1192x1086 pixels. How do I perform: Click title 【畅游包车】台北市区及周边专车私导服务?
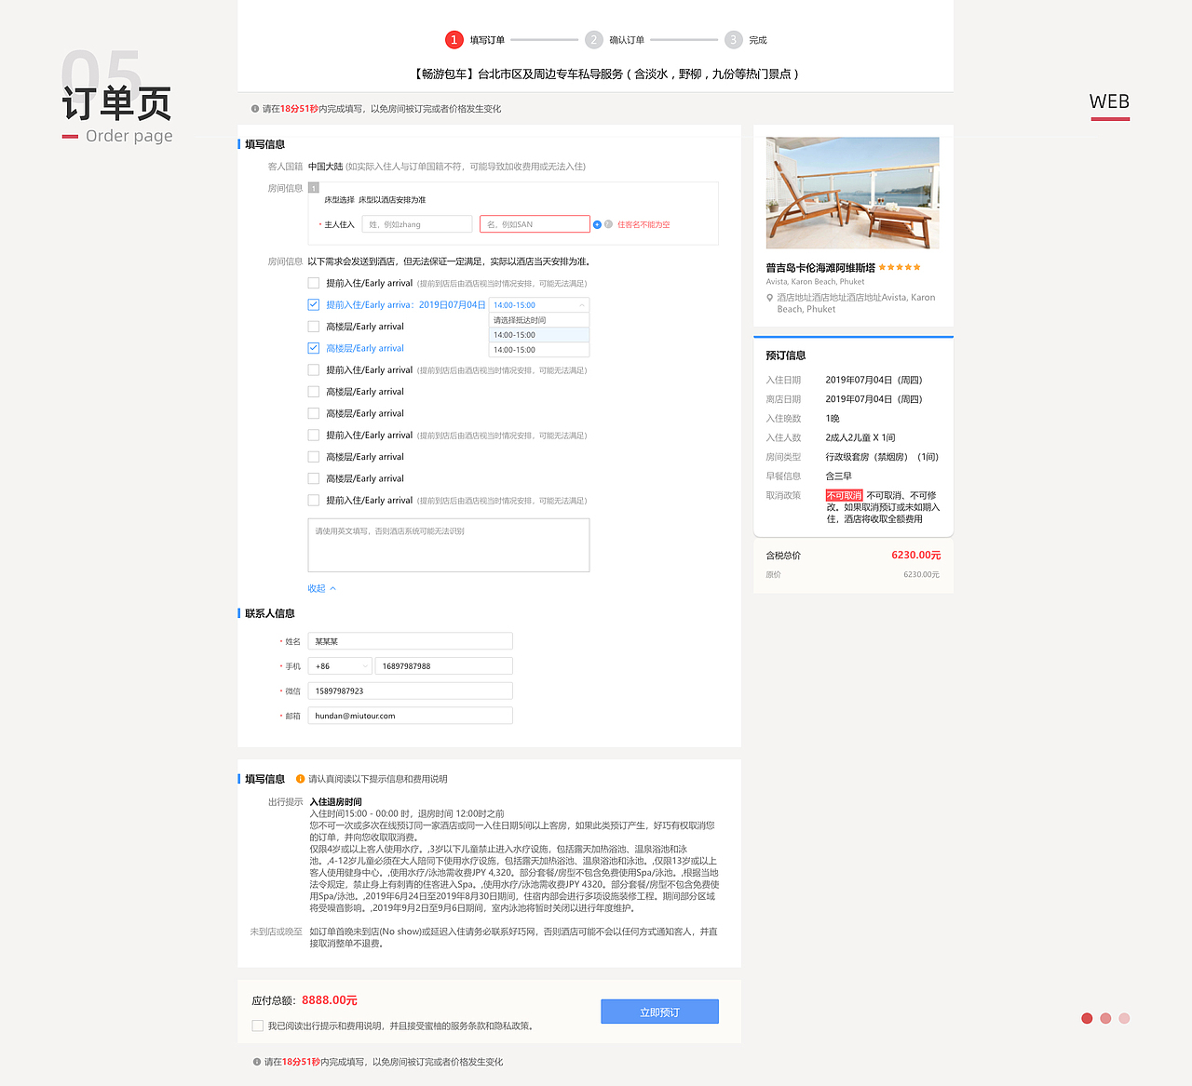(x=606, y=74)
